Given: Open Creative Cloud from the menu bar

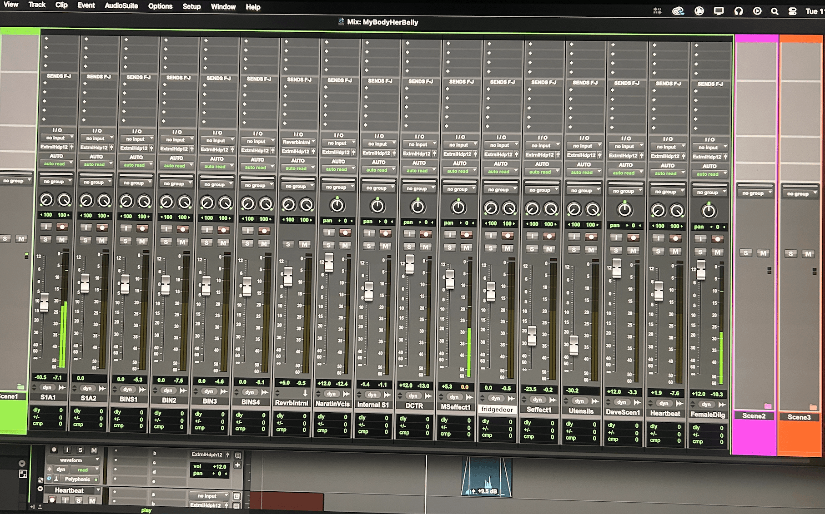Looking at the screenshot, I should pos(678,11).
